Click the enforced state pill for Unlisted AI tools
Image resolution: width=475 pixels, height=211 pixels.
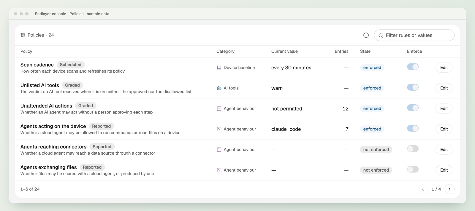[372, 88]
